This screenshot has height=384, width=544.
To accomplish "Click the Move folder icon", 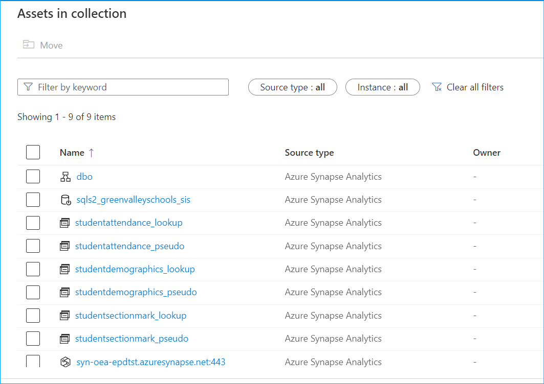I will coord(29,44).
